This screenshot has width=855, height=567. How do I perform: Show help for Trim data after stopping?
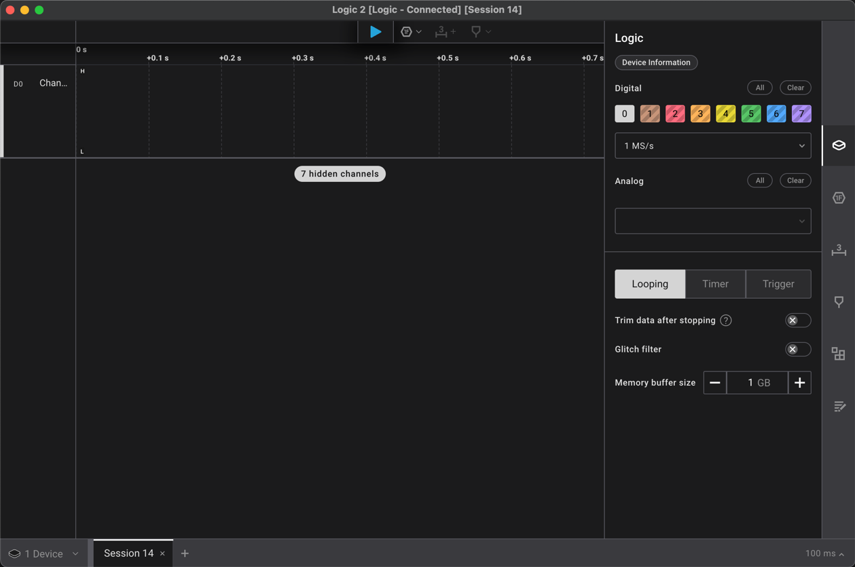click(x=726, y=321)
